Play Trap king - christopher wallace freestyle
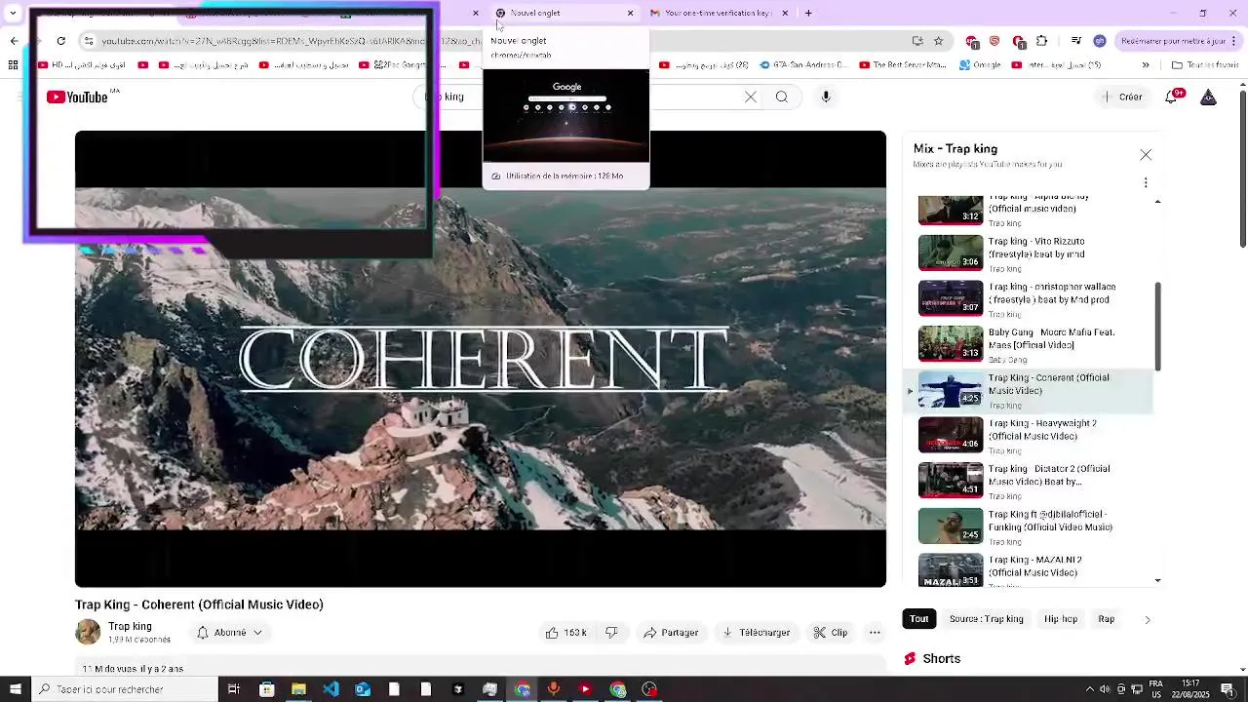Screen dimensions: 1248x702 [1029, 298]
